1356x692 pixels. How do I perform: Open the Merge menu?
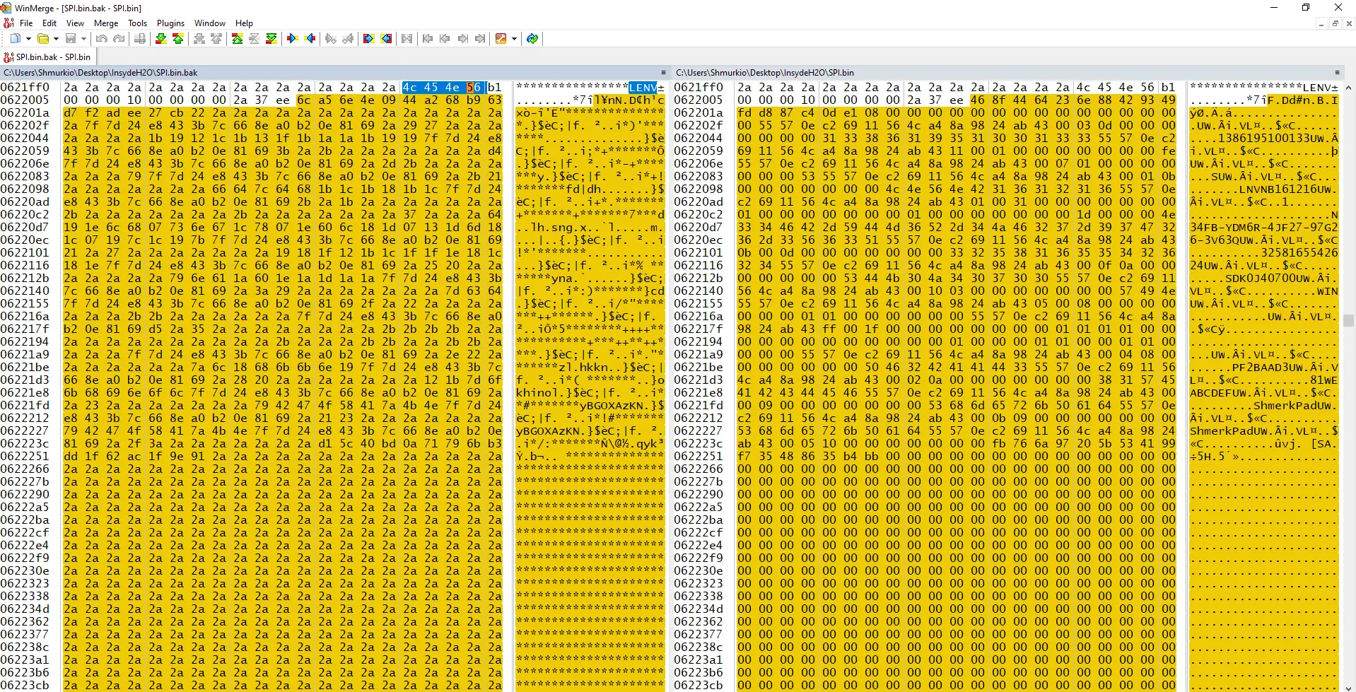click(x=106, y=23)
